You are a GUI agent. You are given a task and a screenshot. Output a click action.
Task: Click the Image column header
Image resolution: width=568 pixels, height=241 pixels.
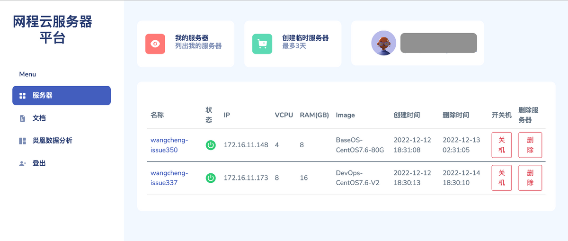[346, 115]
